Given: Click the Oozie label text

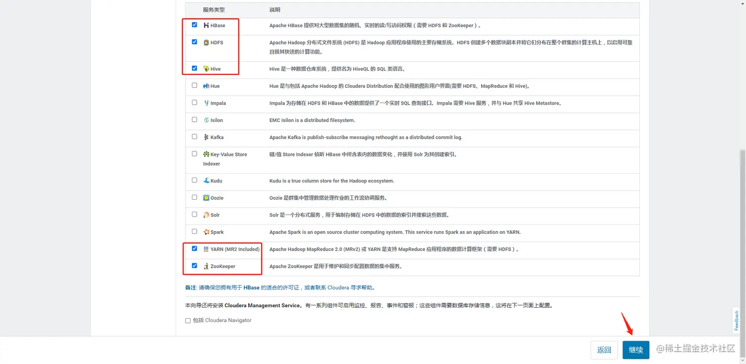Looking at the screenshot, I should click(x=217, y=198).
